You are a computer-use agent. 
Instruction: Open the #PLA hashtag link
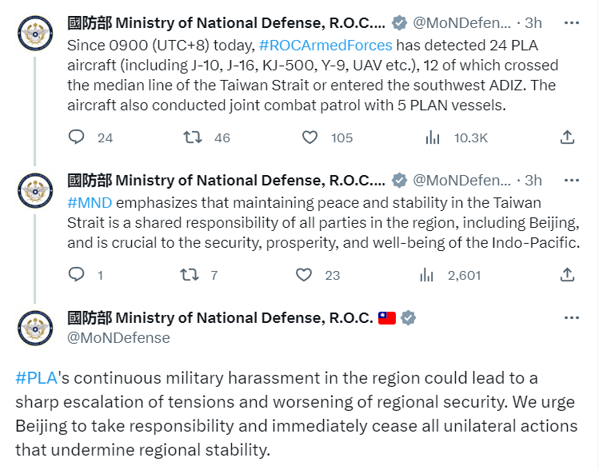pyautogui.click(x=36, y=377)
